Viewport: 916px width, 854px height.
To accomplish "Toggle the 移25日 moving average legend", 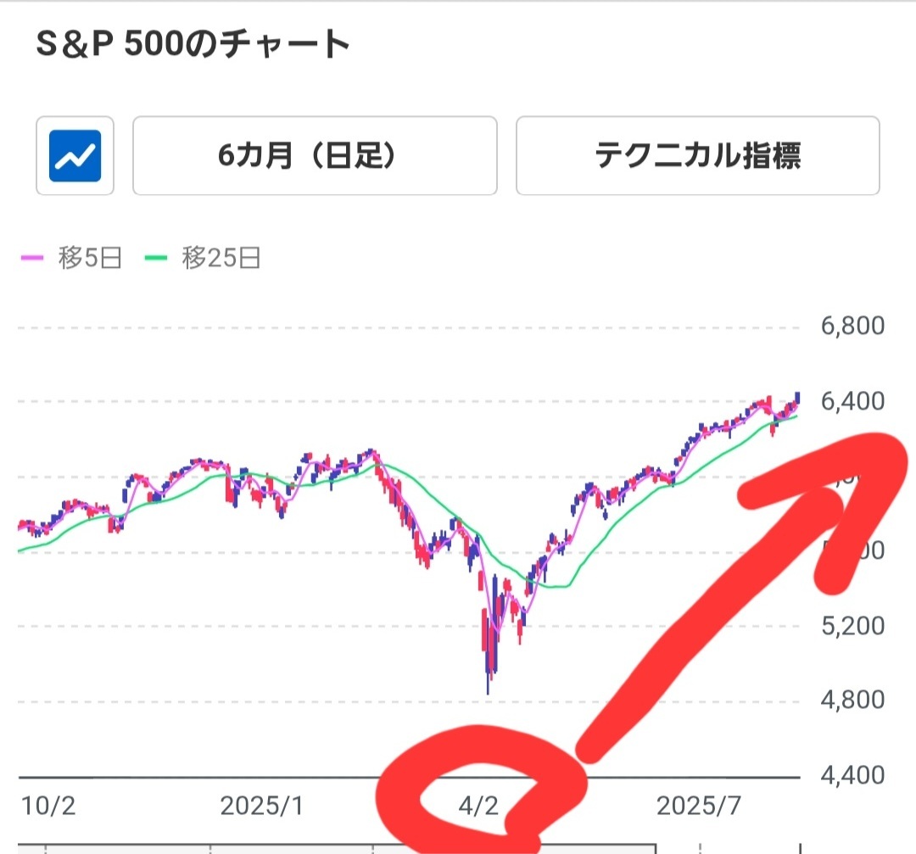I will (x=202, y=258).
